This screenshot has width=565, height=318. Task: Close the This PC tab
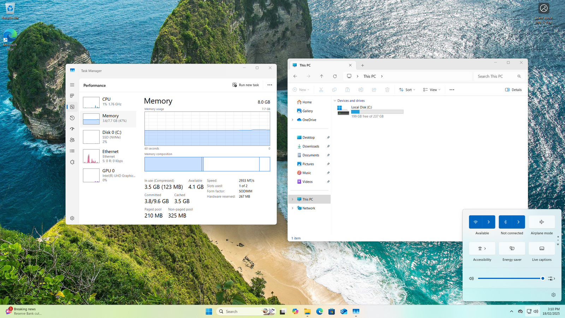(x=350, y=65)
